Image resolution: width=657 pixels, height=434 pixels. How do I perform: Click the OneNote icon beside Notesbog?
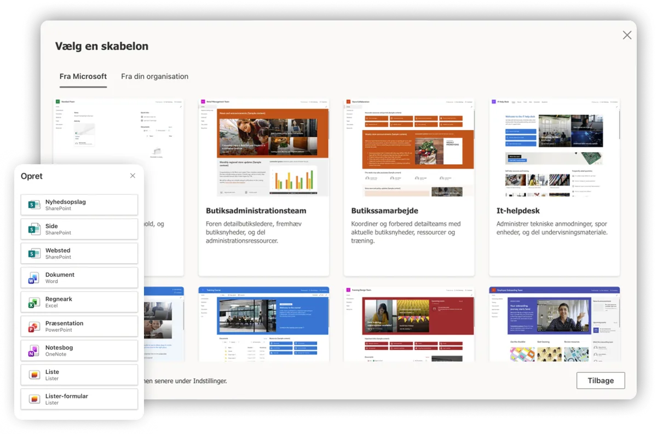[x=34, y=351]
